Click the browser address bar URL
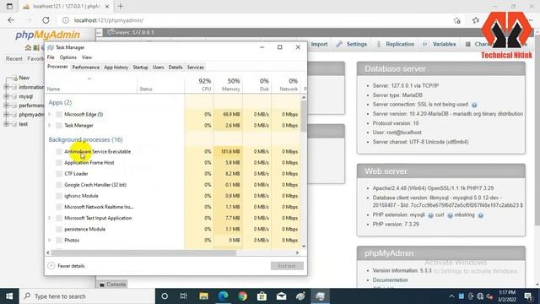The width and height of the screenshot is (540, 304). [x=109, y=20]
